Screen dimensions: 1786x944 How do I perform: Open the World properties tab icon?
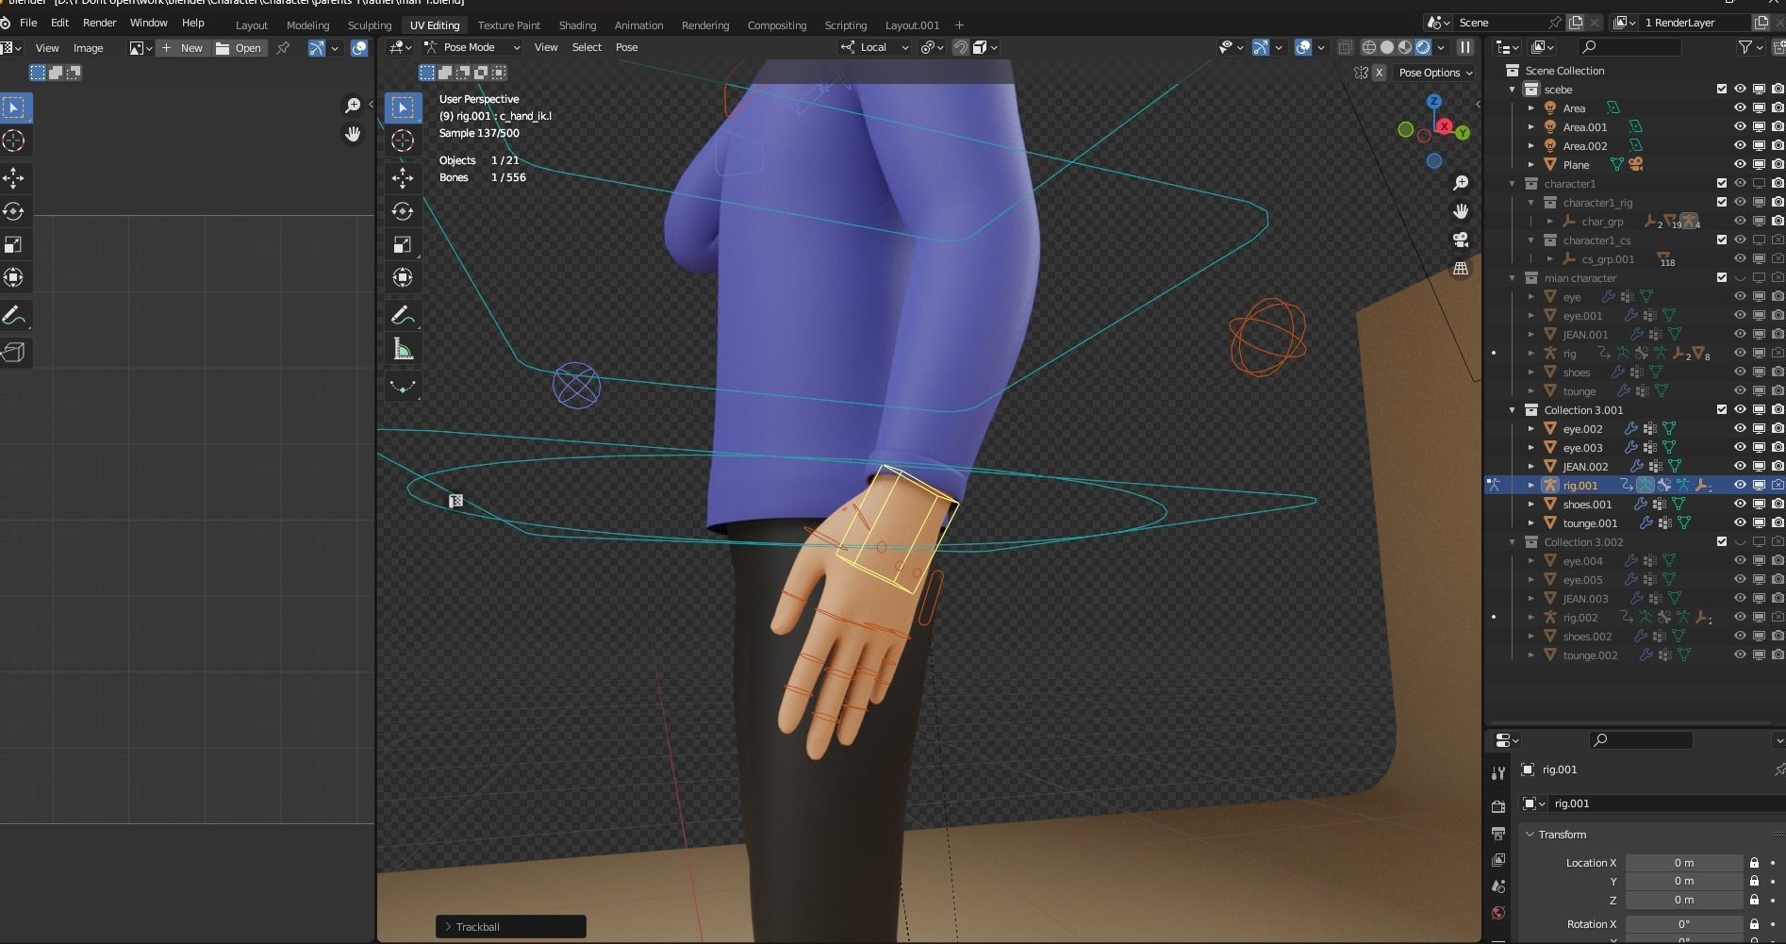[1498, 913]
